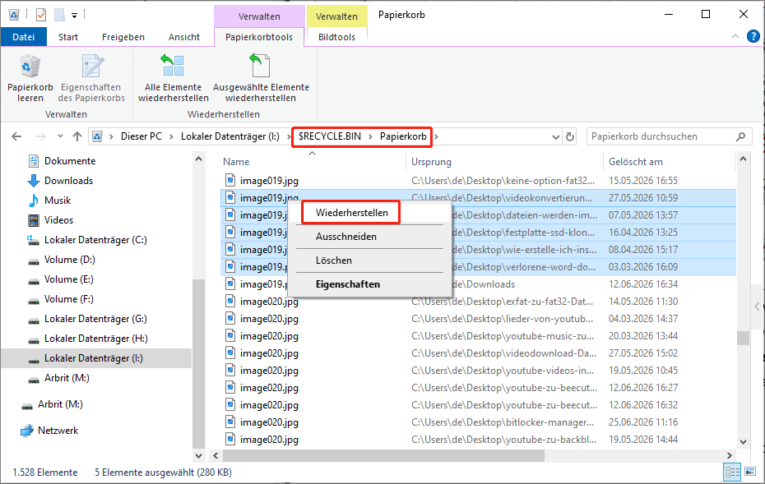Screen dimensions: 765x484
Task: Select Musik in navigation pane
Action: (58, 201)
